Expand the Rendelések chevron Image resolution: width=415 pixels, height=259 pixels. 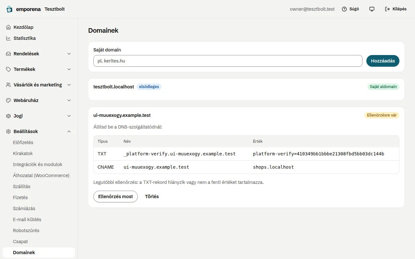point(69,54)
